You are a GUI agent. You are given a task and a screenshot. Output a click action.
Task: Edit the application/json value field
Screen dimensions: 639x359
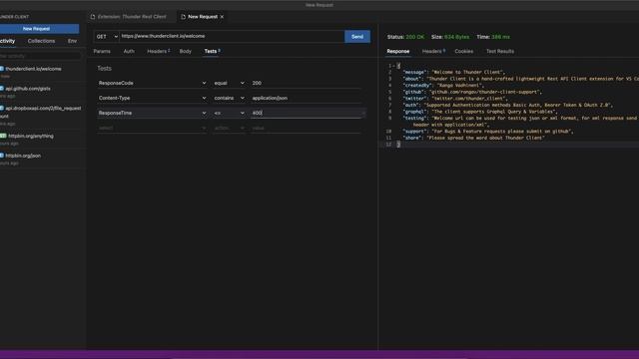click(306, 98)
